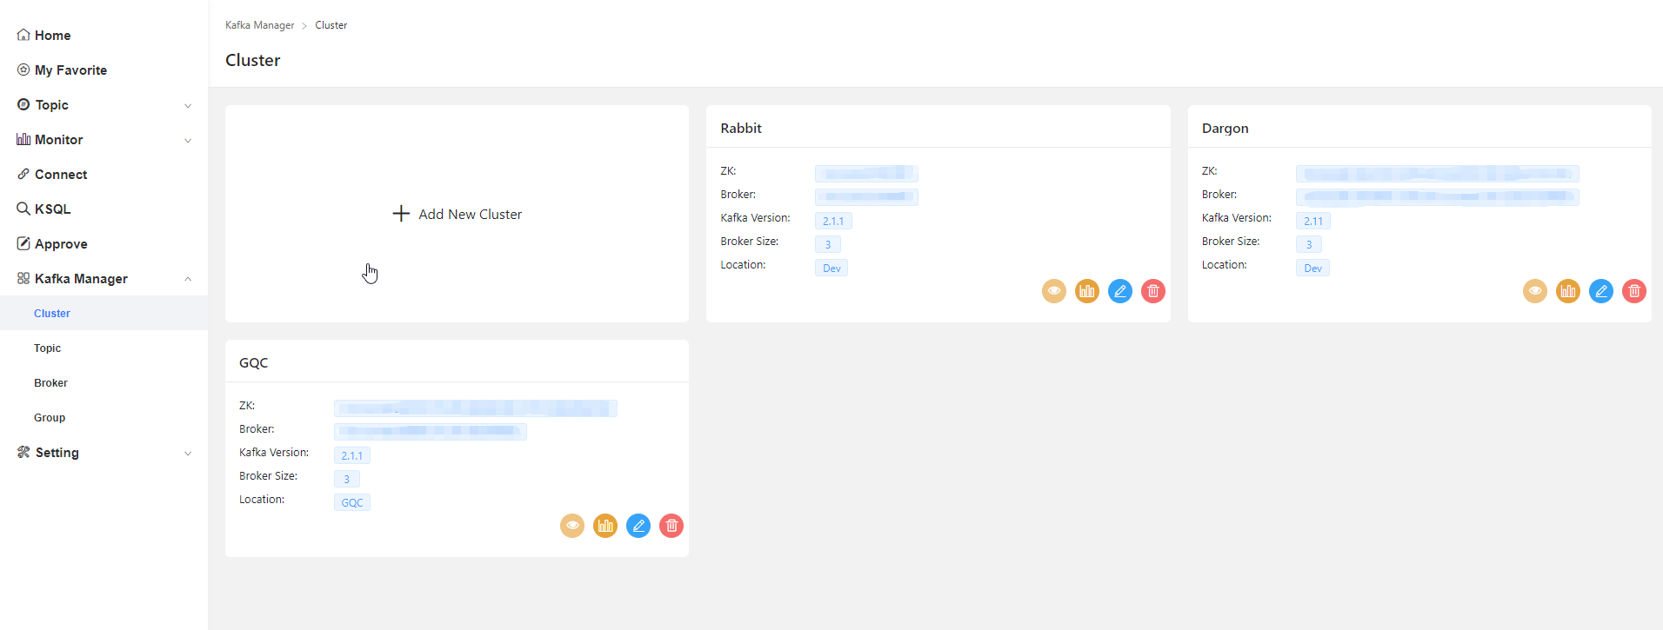Select the Topic submenu under Kafka Manager
Viewport: 1663px width, 630px height.
coord(104,348)
